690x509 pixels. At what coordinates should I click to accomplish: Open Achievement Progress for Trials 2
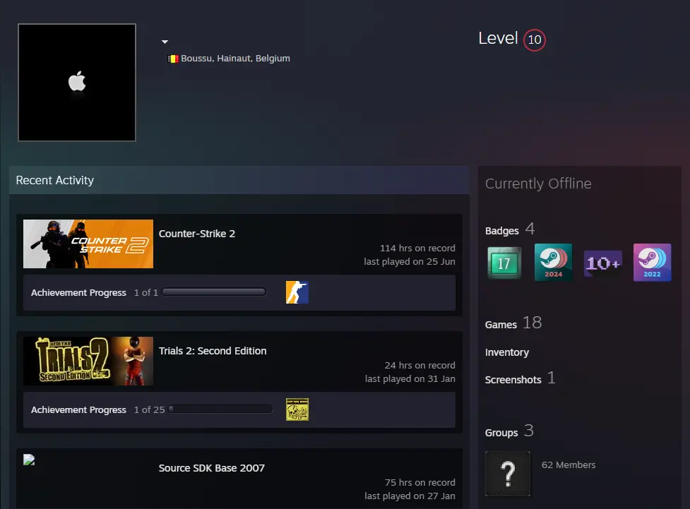[78, 409]
